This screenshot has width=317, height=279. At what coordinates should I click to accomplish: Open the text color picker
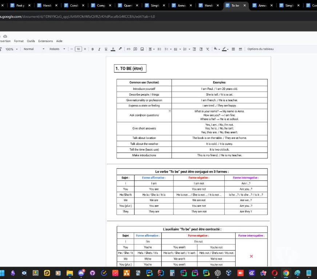(x=113, y=49)
